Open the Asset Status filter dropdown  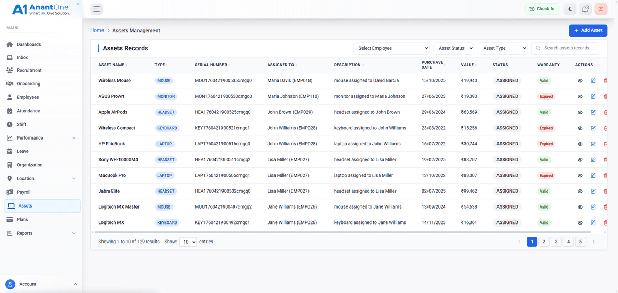pos(453,48)
